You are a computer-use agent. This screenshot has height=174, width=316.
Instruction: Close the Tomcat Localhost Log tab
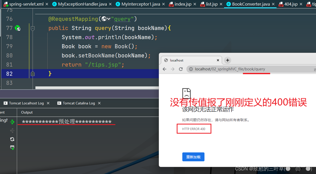pos(48,103)
